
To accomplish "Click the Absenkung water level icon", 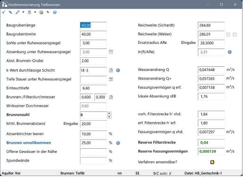I will (111, 52).
